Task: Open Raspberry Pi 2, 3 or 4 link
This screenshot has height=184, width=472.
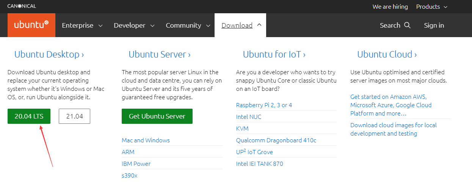Action: [264, 105]
